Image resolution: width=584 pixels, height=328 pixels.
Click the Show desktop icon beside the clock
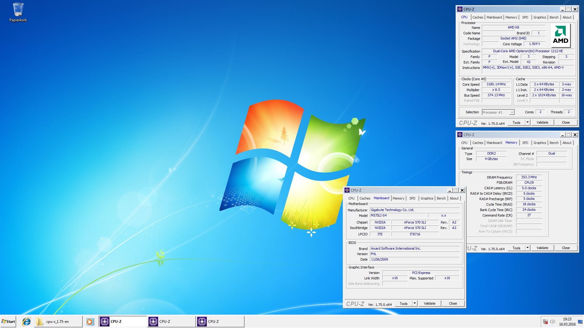tap(580, 322)
